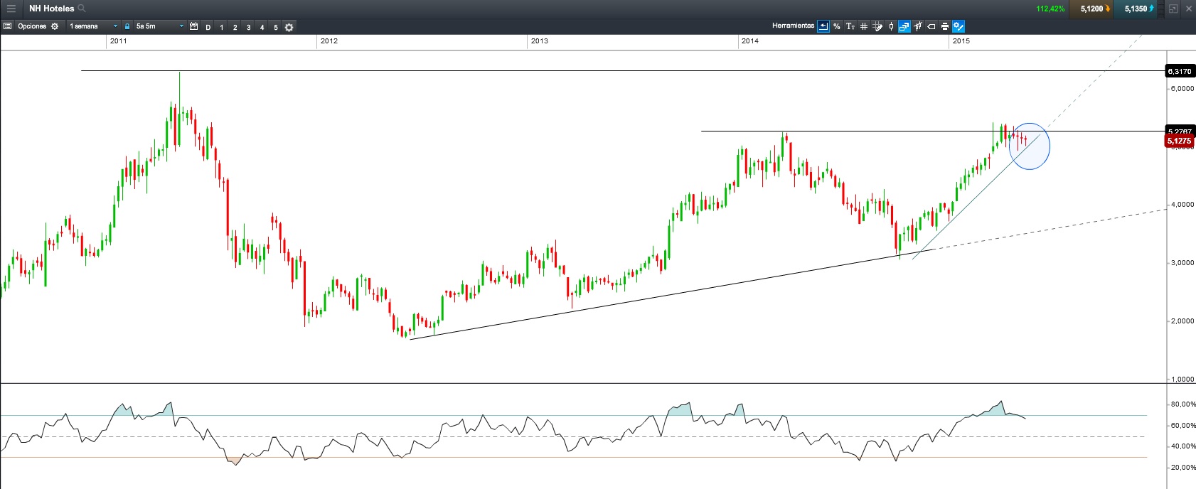Click the 3,0000 price axis label
1196x489 pixels.
[1182, 263]
